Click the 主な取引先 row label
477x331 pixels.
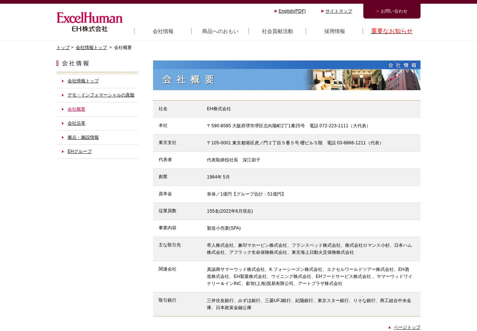coord(170,245)
